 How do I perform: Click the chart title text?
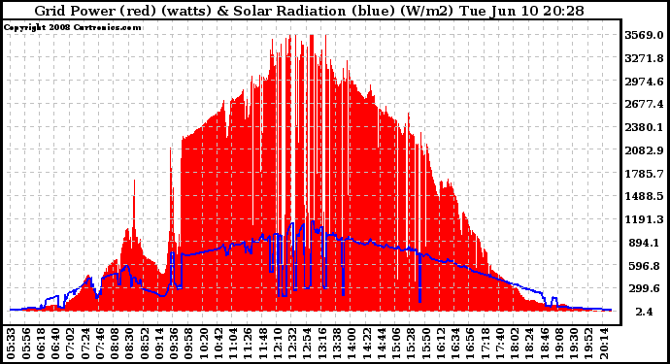point(309,11)
